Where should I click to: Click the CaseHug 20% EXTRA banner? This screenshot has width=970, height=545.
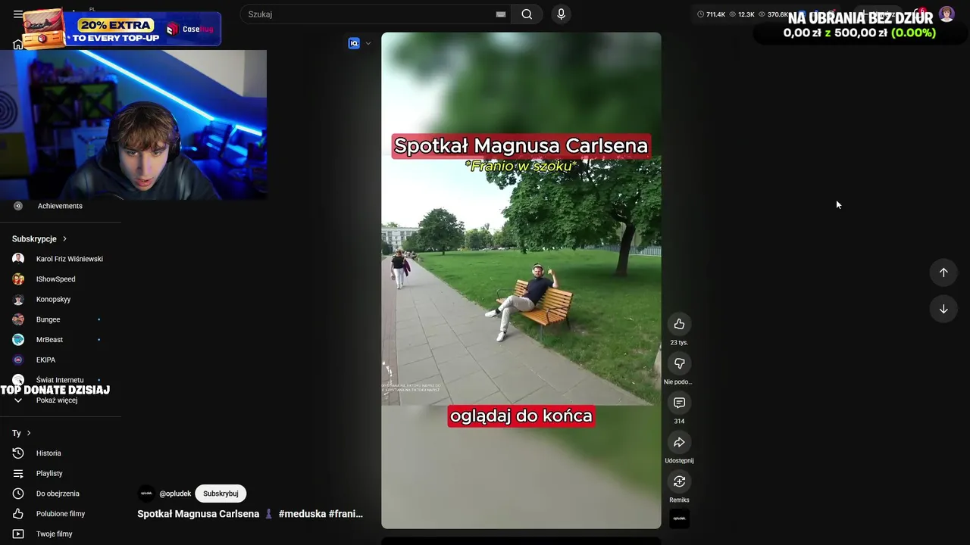click(x=122, y=29)
